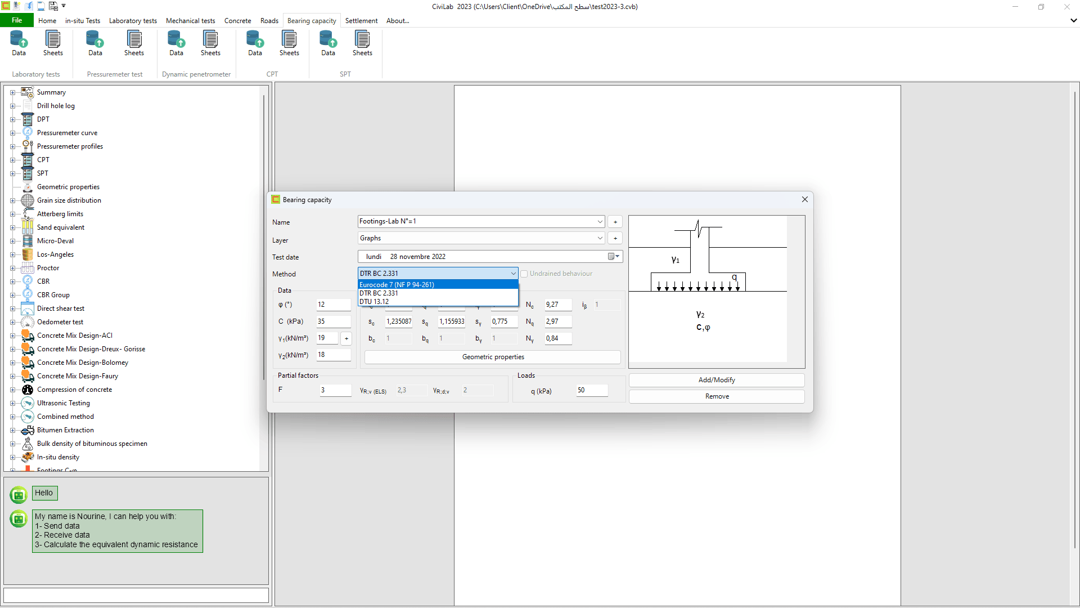The height and width of the screenshot is (608, 1080).
Task: Open the Name combo box dropdown
Action: (600, 222)
